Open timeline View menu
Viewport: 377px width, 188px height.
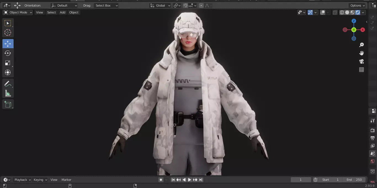(54, 180)
